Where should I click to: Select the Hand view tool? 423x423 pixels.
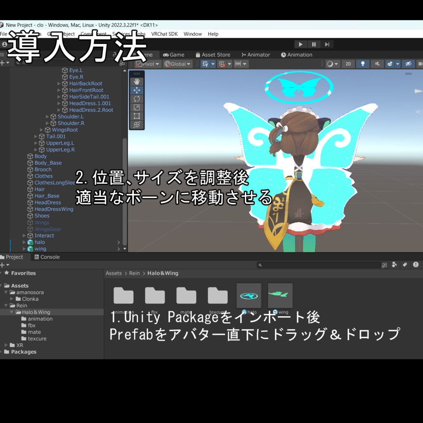[137, 81]
